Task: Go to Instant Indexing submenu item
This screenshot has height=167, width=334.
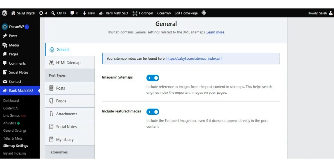Action: 14,153
